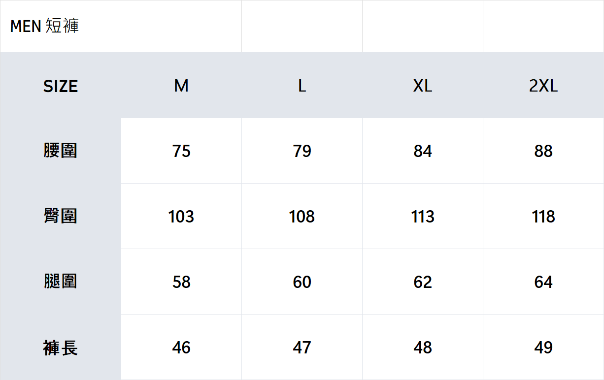Select thigh value 60 for size L

click(x=302, y=282)
